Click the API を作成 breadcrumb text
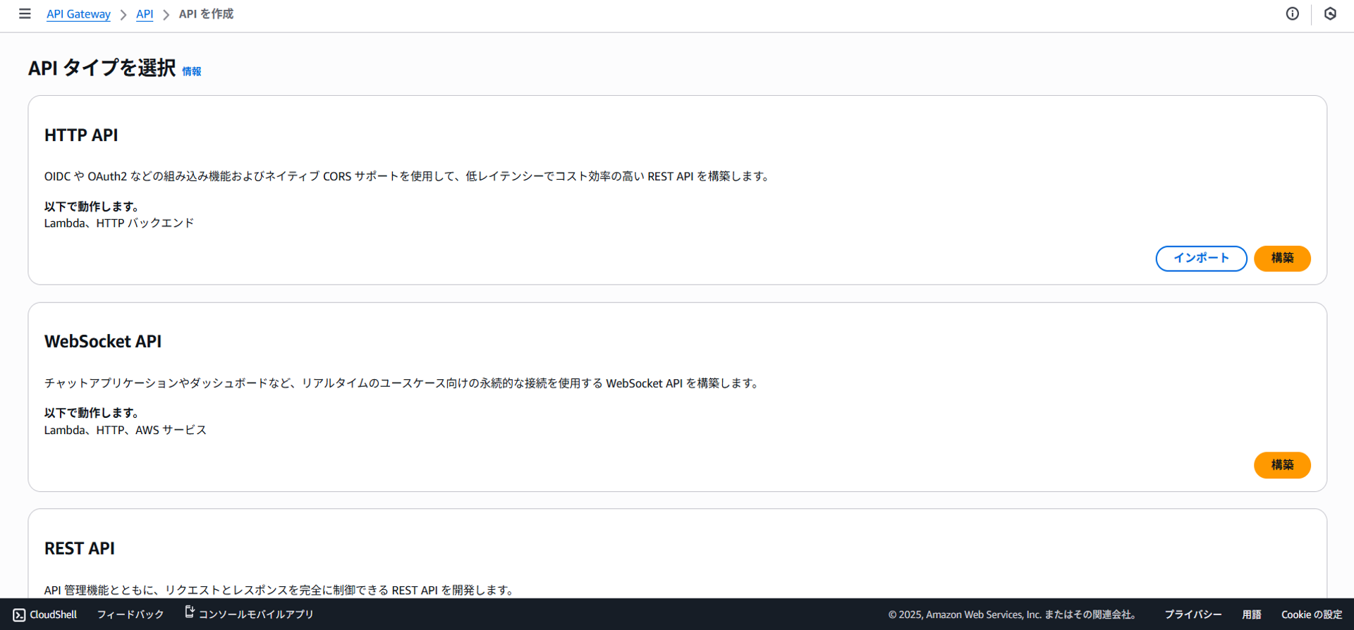Viewport: 1354px width, 630px height. [x=206, y=14]
